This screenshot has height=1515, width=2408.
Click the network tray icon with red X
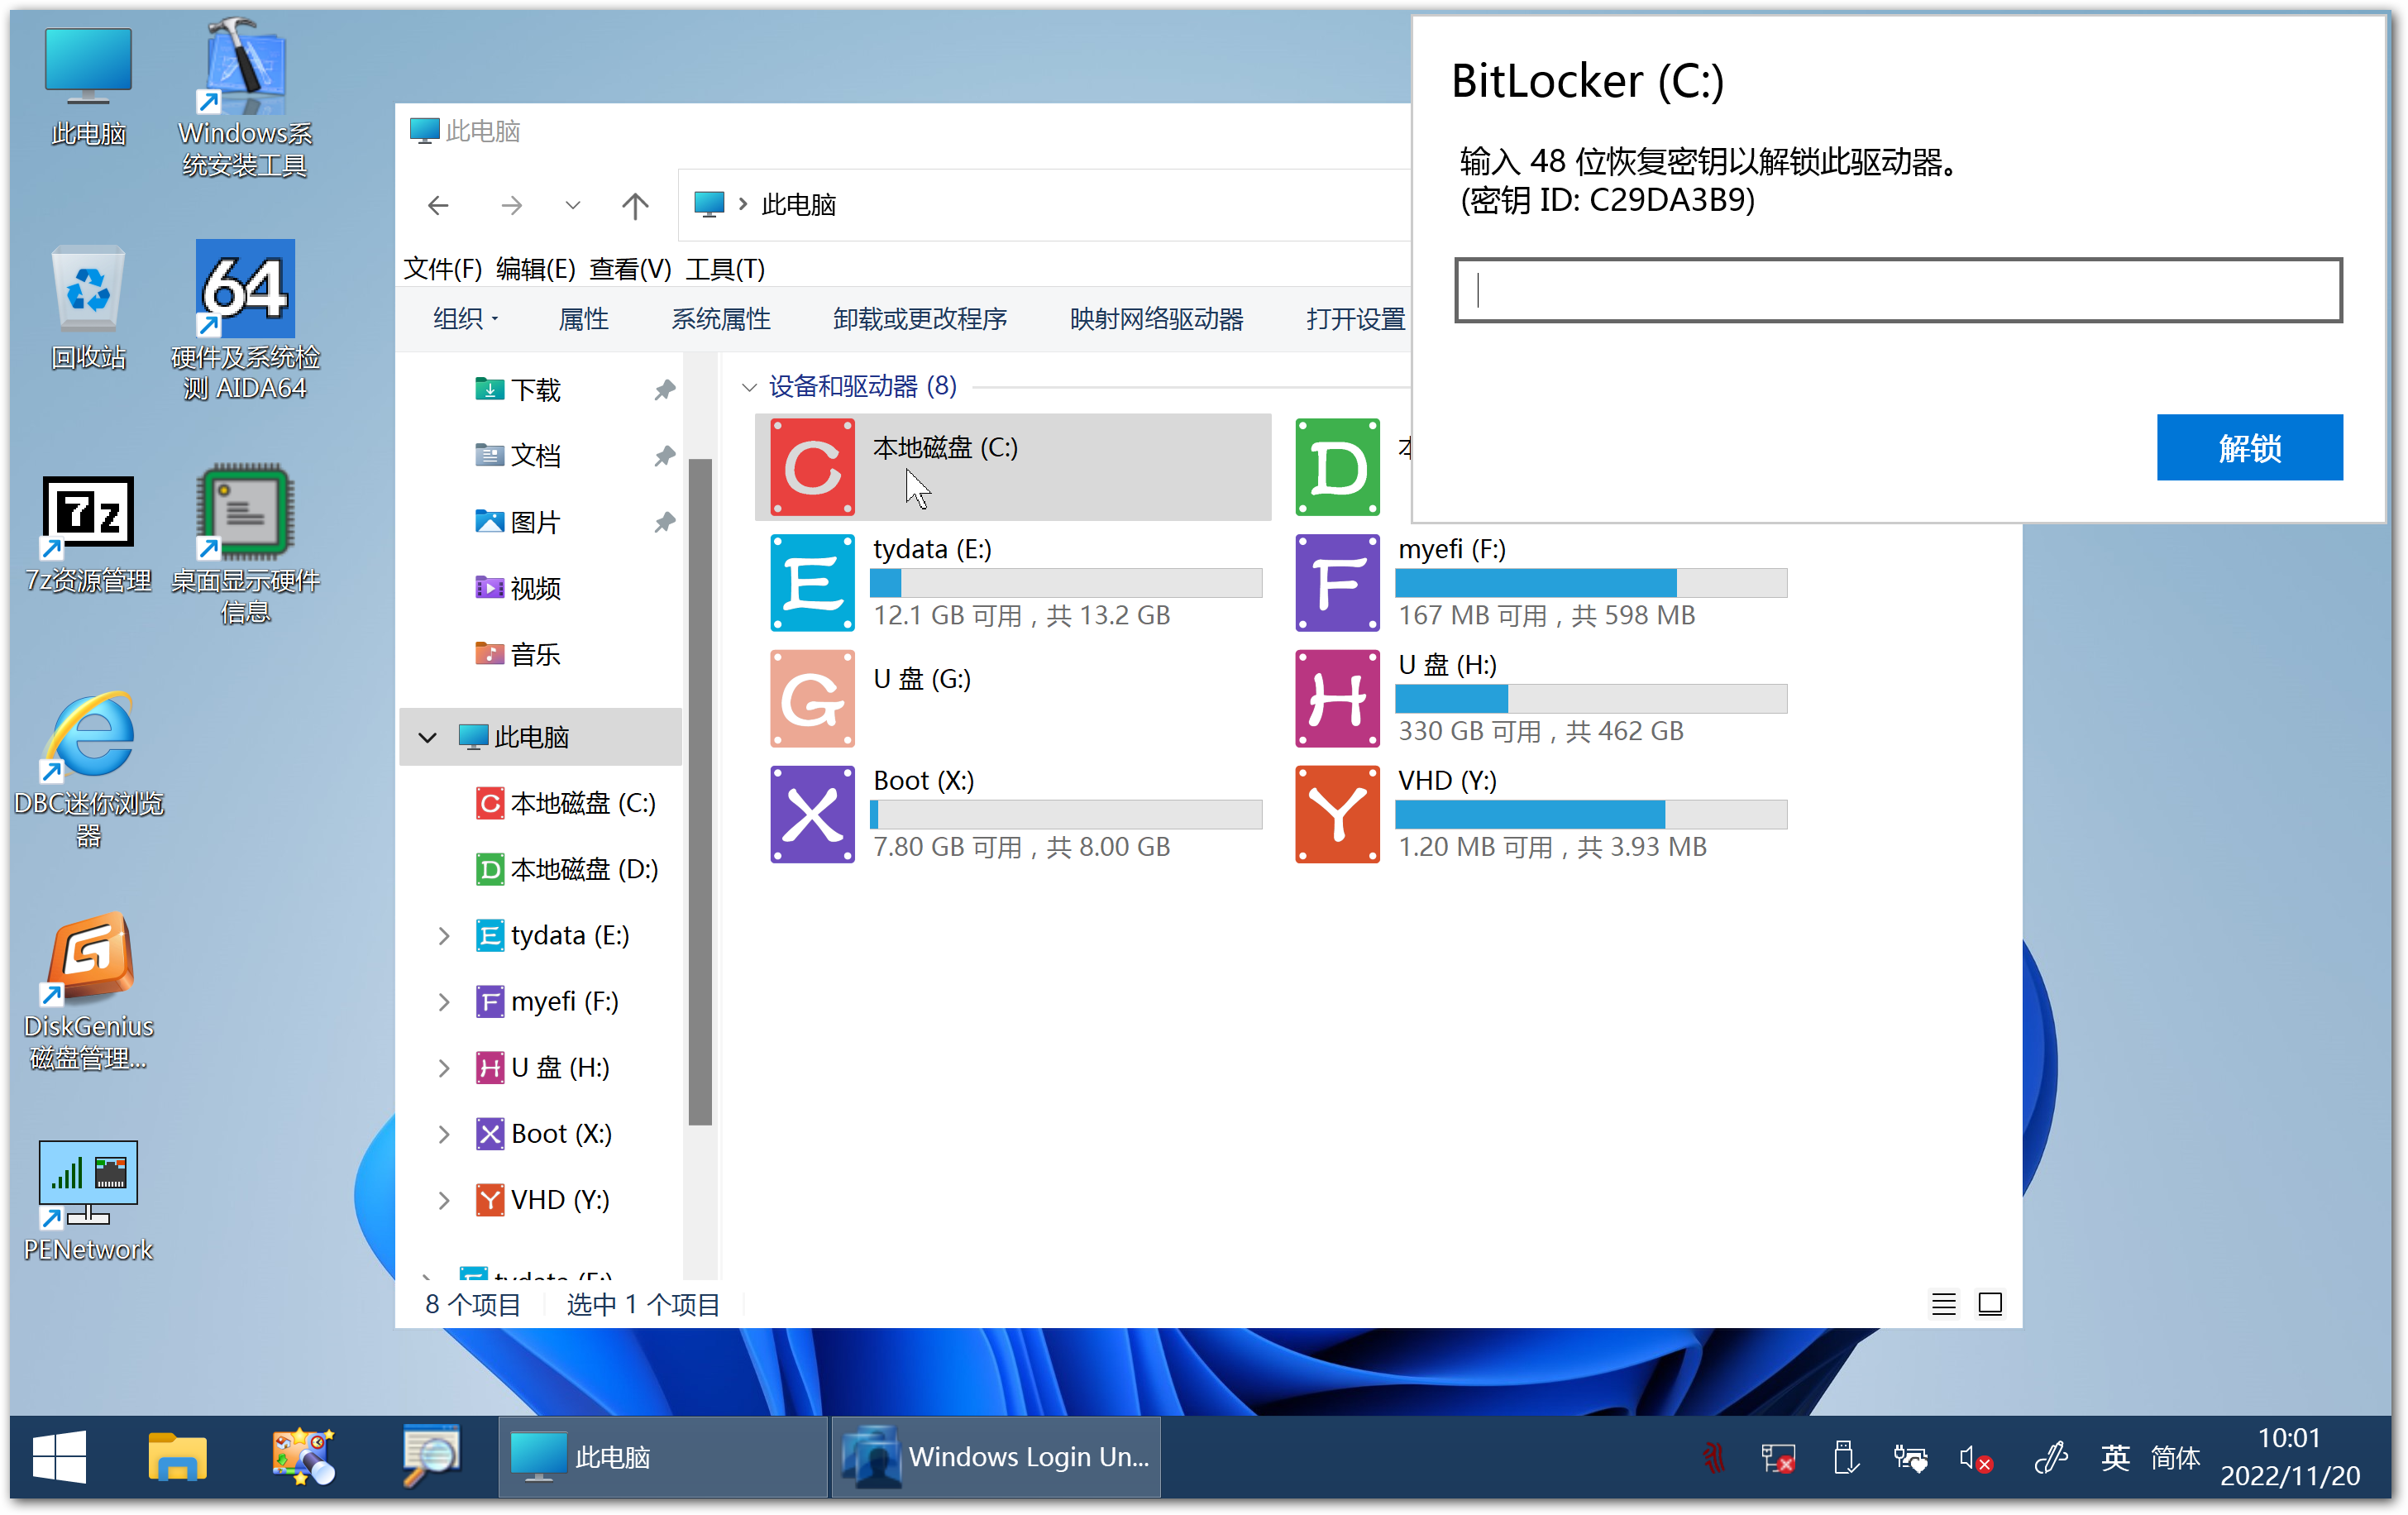(1777, 1459)
